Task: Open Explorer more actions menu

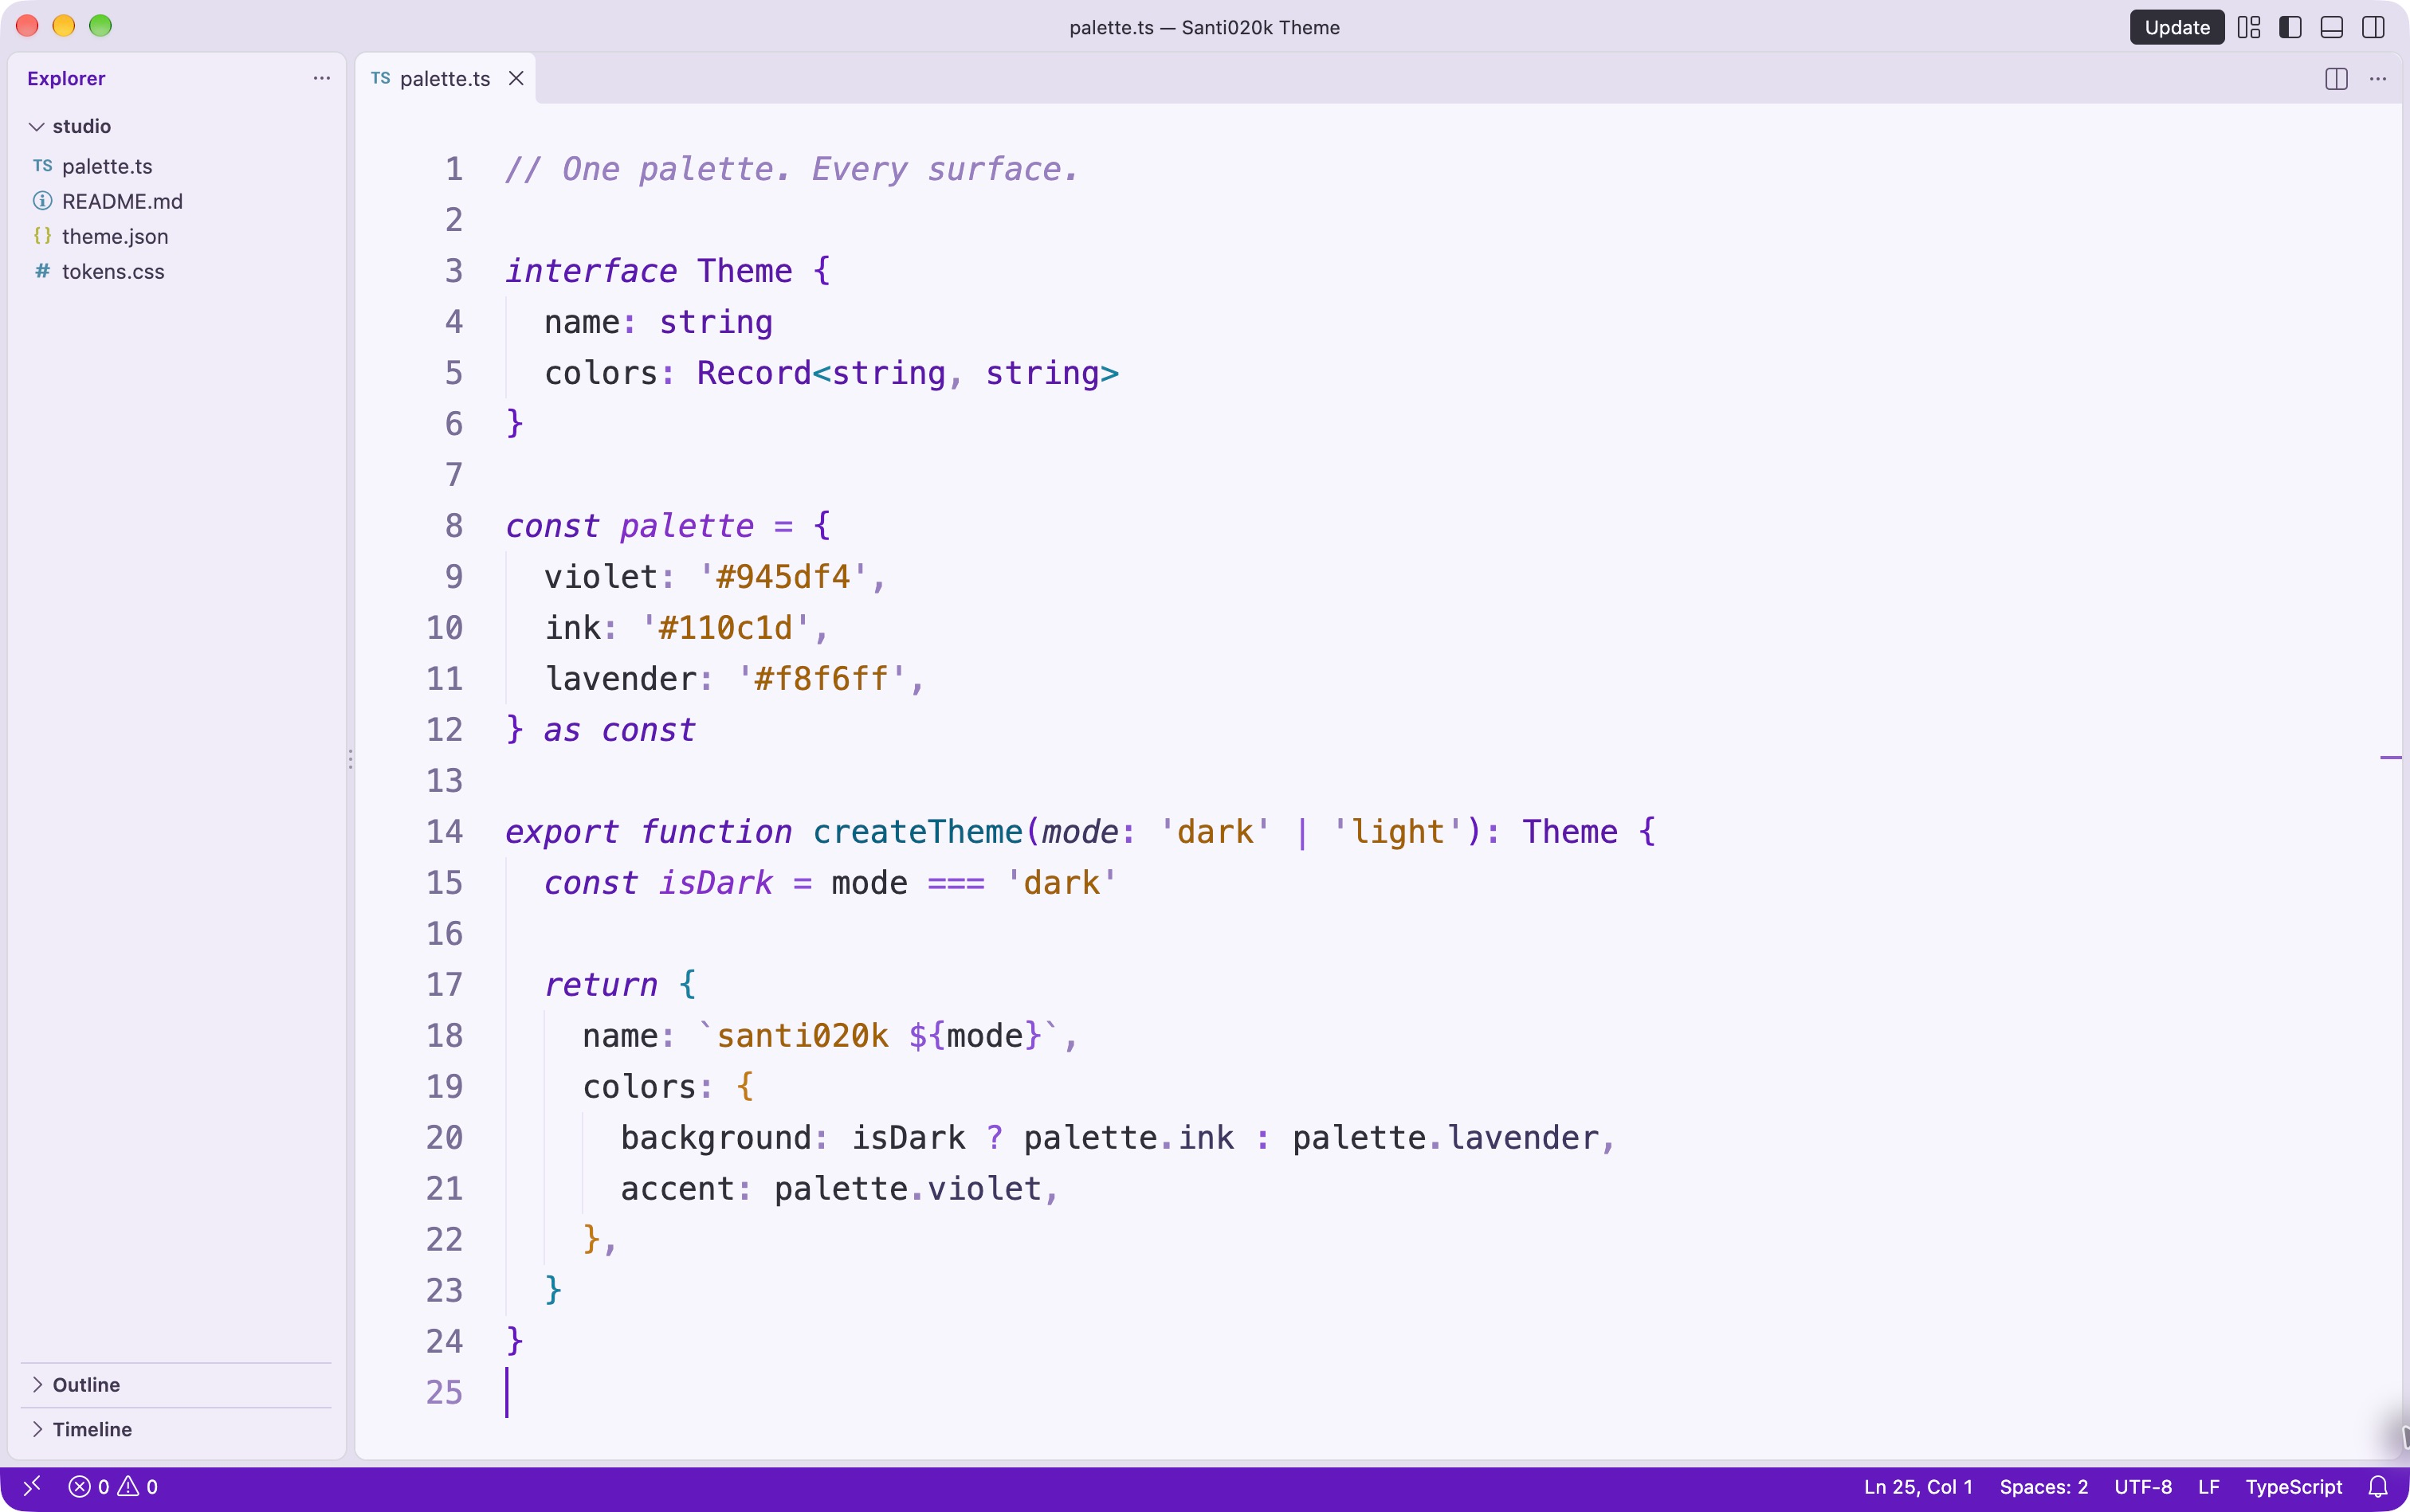Action: (321, 78)
